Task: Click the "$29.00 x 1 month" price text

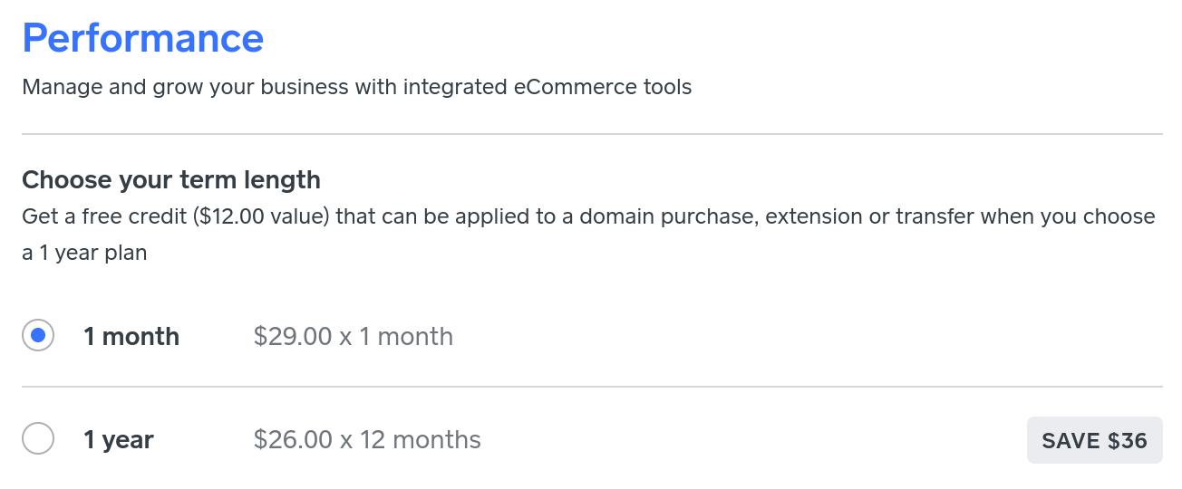Action: click(354, 337)
